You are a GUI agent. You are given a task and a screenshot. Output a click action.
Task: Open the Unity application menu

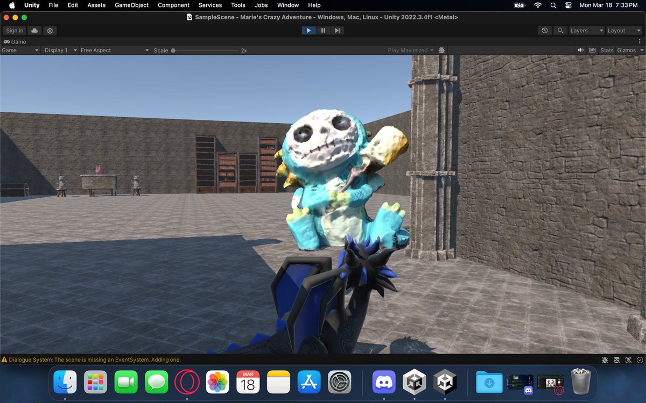click(32, 5)
